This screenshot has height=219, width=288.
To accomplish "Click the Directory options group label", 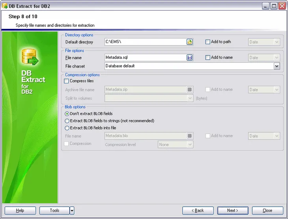I will 79,35.
